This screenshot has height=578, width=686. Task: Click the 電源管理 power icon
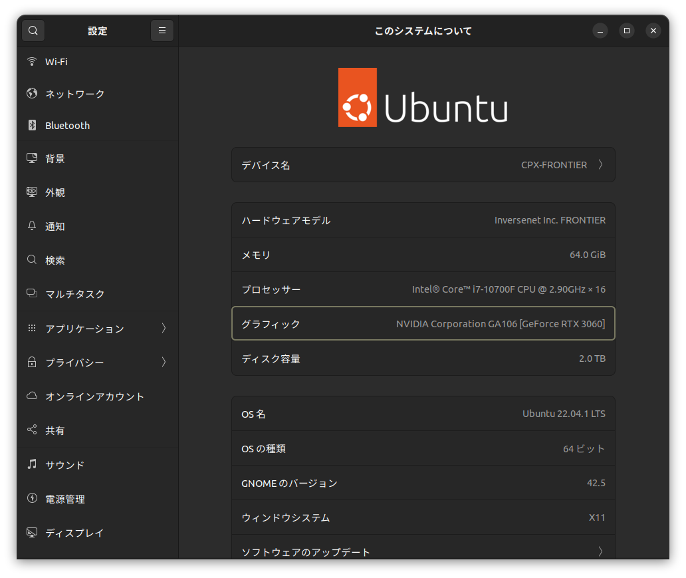tap(32, 498)
